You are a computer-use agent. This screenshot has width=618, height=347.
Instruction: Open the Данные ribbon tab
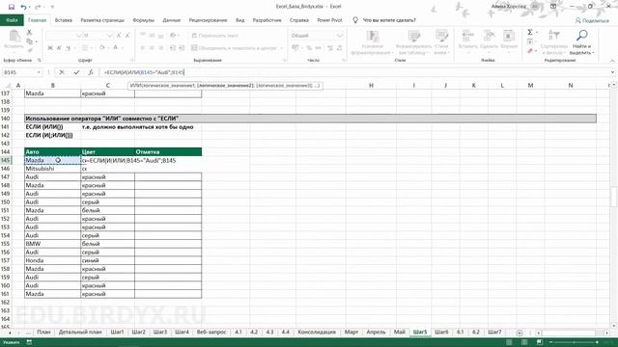(172, 20)
